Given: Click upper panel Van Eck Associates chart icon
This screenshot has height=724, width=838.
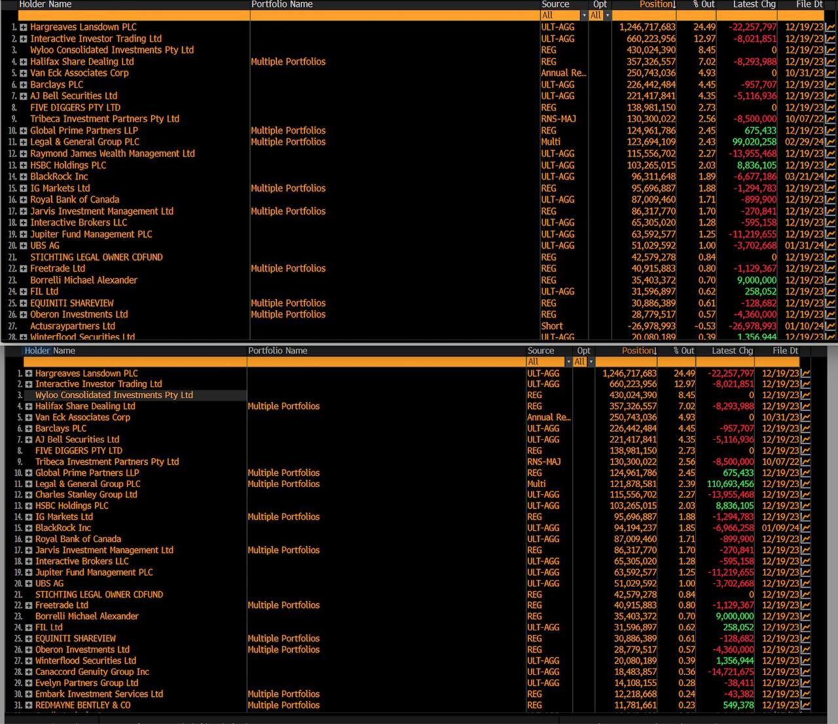Looking at the screenshot, I should [x=830, y=73].
